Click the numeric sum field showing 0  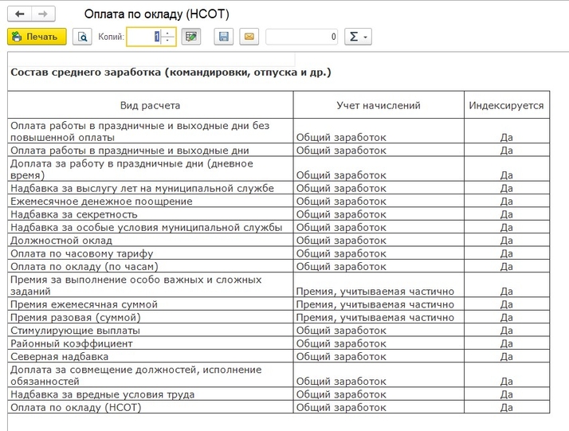[x=302, y=37]
